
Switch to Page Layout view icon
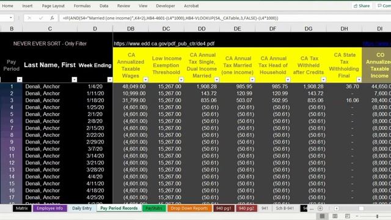tap(335, 216)
